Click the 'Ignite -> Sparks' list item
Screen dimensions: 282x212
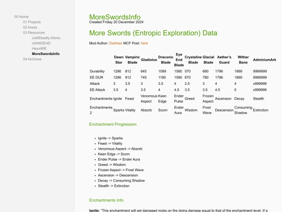coord(110,138)
